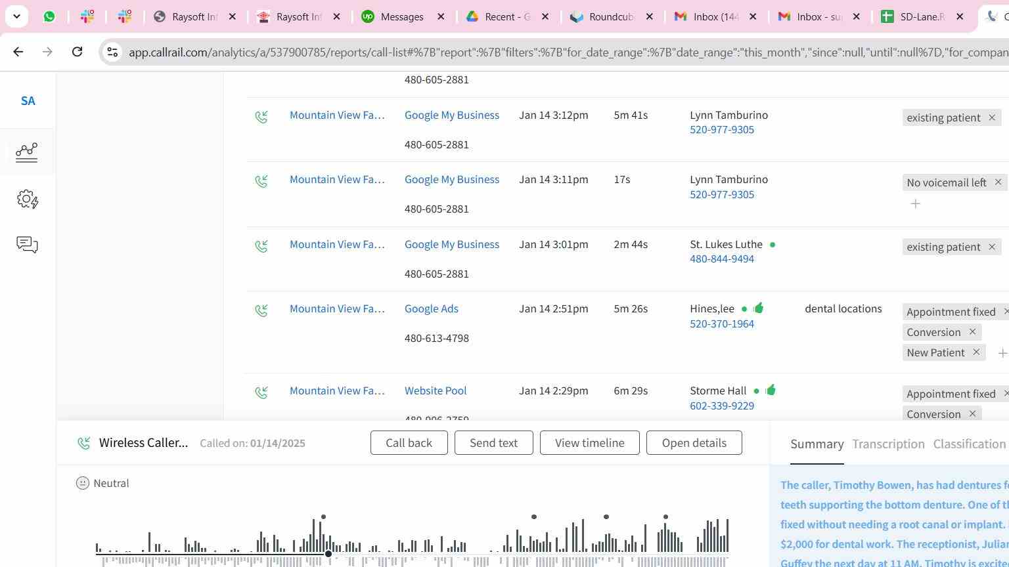Remove existing patient tag from St. Lukes call
The width and height of the screenshot is (1009, 567).
tap(992, 247)
